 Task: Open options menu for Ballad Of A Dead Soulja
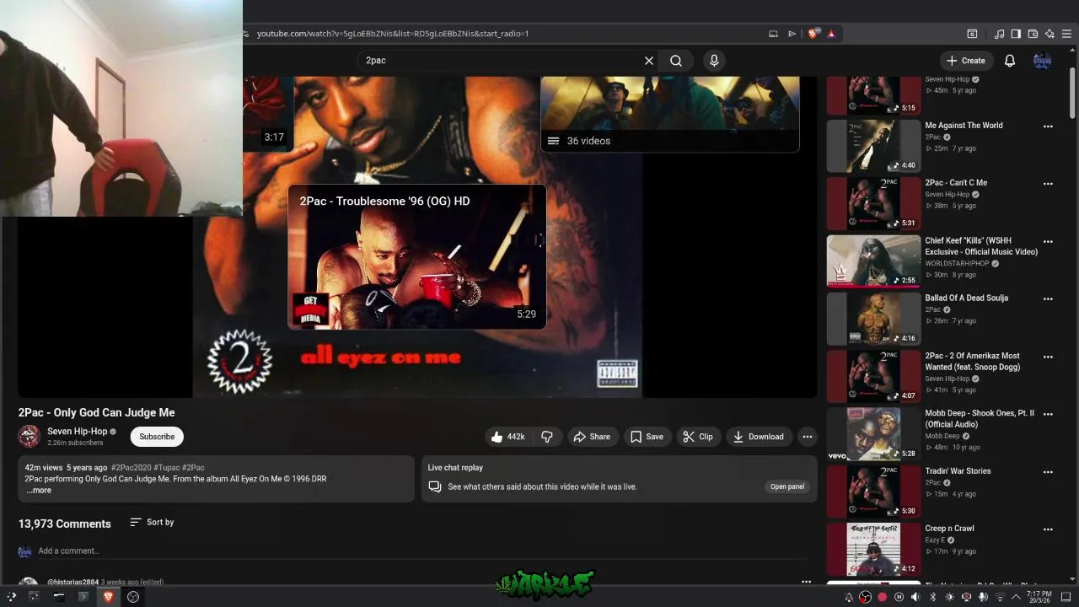[x=1048, y=299]
